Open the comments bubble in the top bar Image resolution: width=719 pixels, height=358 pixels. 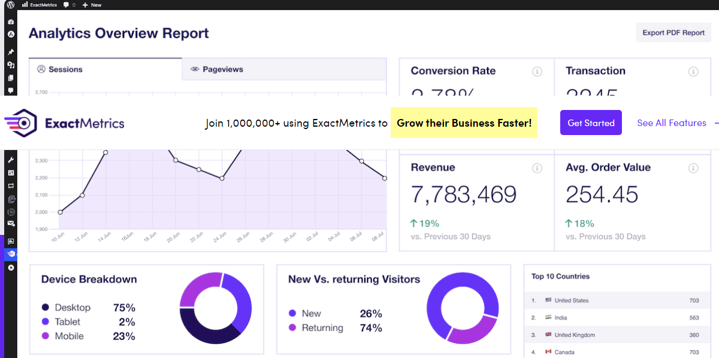65,5
